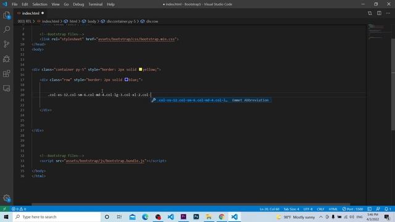The width and height of the screenshot is (395, 222).
Task: Expand the body breadcrumb segment
Action: click(91, 22)
